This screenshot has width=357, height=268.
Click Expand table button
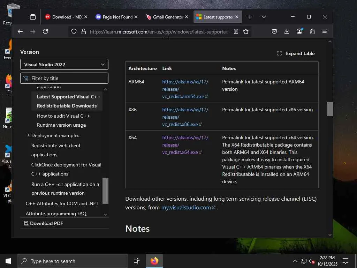tap(296, 53)
